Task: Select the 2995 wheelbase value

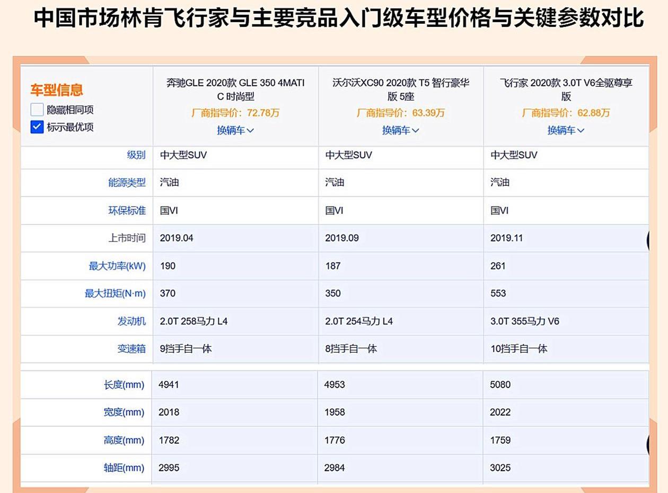Action: click(169, 468)
